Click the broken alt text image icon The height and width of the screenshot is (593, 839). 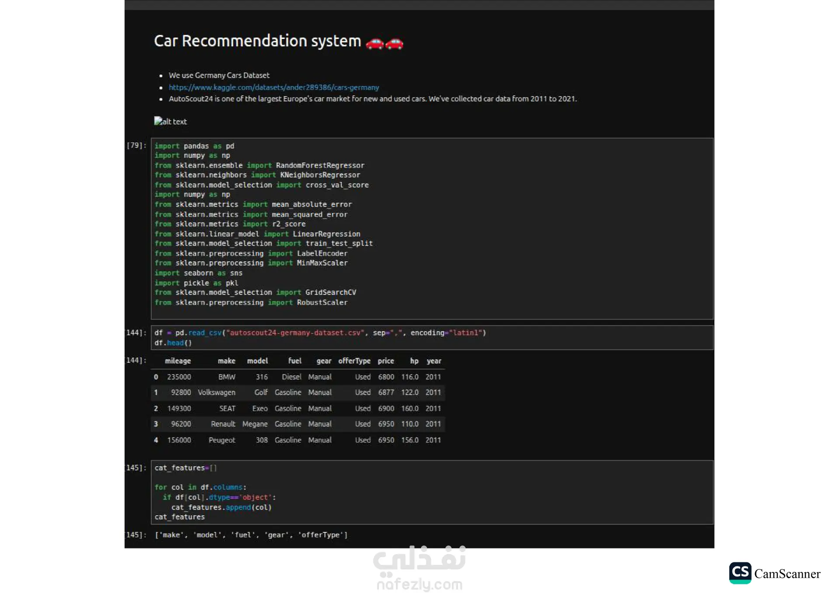pyautogui.click(x=158, y=121)
